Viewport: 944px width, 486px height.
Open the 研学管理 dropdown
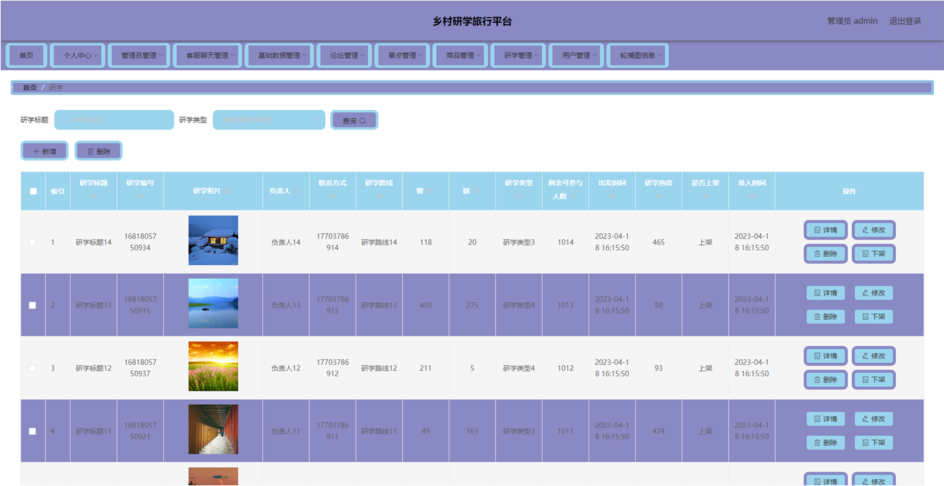pyautogui.click(x=518, y=55)
